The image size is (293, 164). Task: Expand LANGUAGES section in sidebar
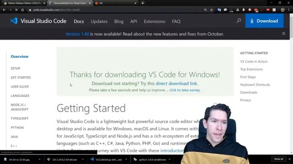pos(20,96)
